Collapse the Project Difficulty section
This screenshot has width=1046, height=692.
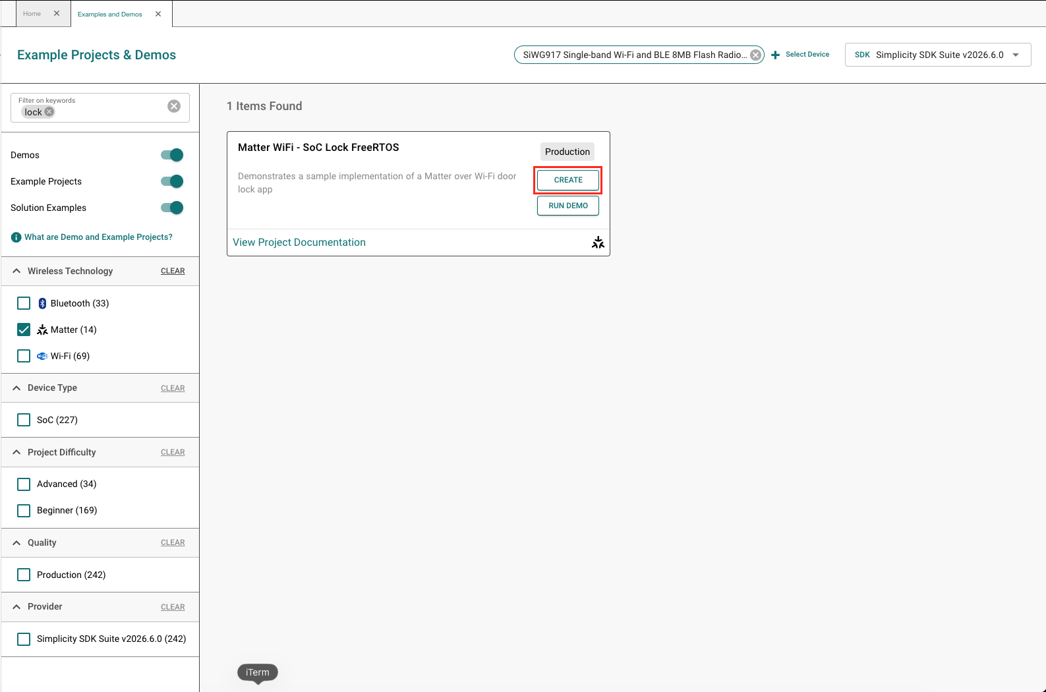coord(16,452)
